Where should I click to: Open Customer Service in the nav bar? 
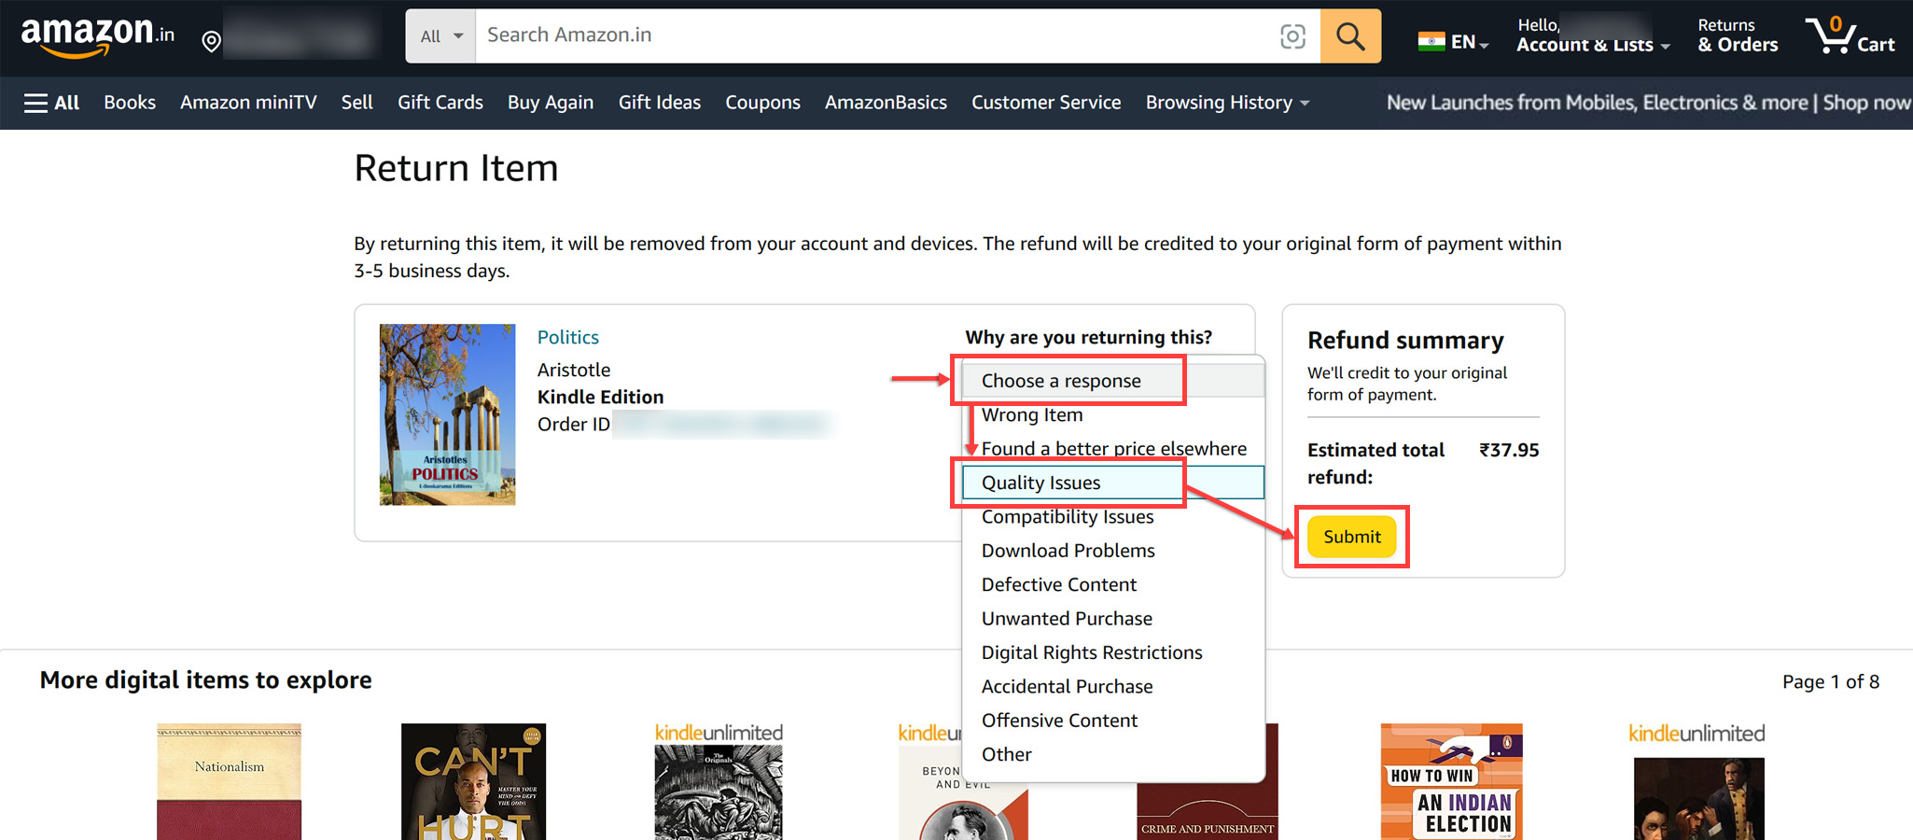point(1046,103)
